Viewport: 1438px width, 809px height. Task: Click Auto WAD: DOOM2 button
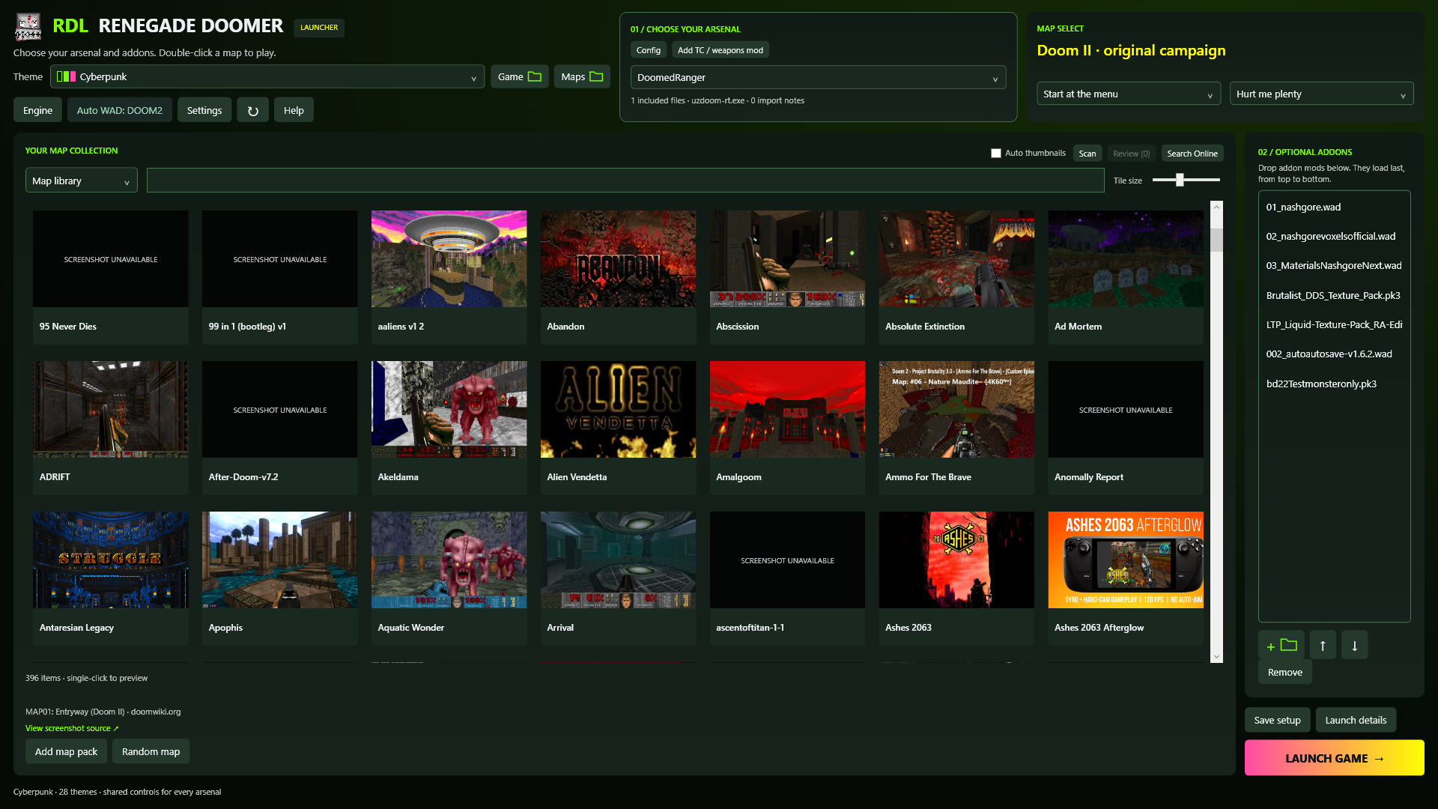[120, 110]
